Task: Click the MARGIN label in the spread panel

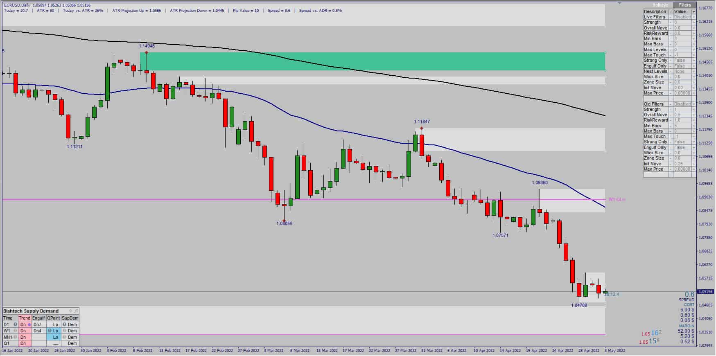Action: [687, 326]
